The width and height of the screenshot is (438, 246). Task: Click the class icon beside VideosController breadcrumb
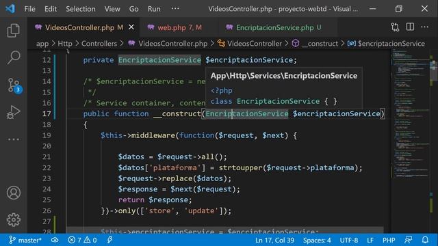click(x=221, y=44)
